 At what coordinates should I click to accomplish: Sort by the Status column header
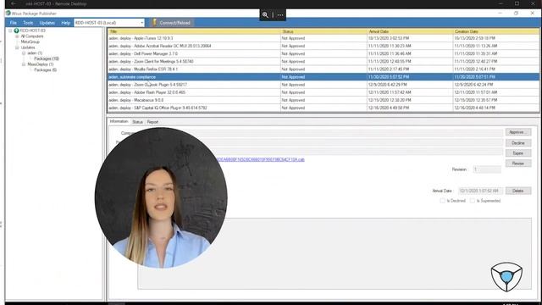pyautogui.click(x=324, y=31)
